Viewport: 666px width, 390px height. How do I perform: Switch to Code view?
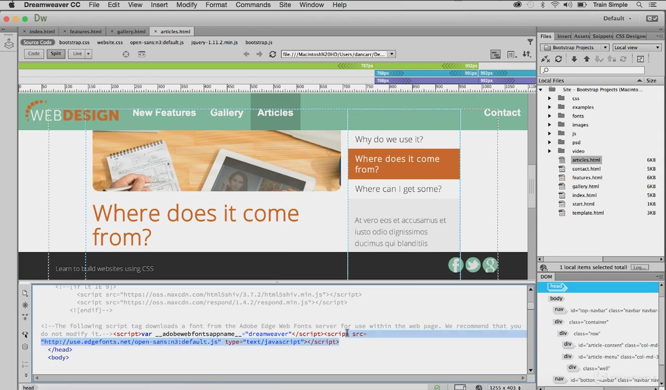tap(34, 54)
